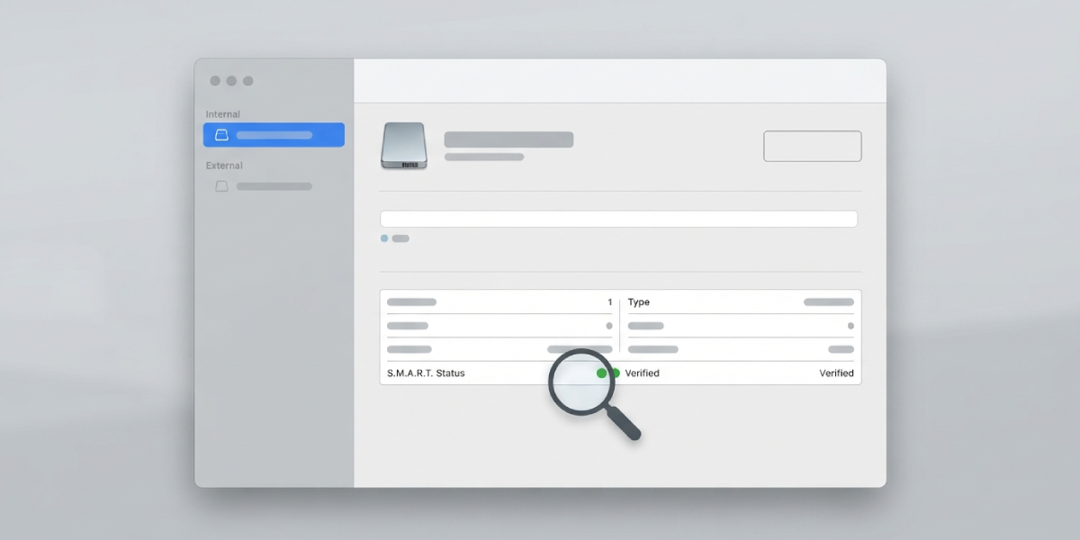The image size is (1080, 540).
Task: Click the "Type" label in info table
Action: pyautogui.click(x=639, y=302)
